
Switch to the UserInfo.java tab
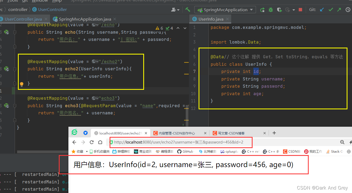point(211,19)
